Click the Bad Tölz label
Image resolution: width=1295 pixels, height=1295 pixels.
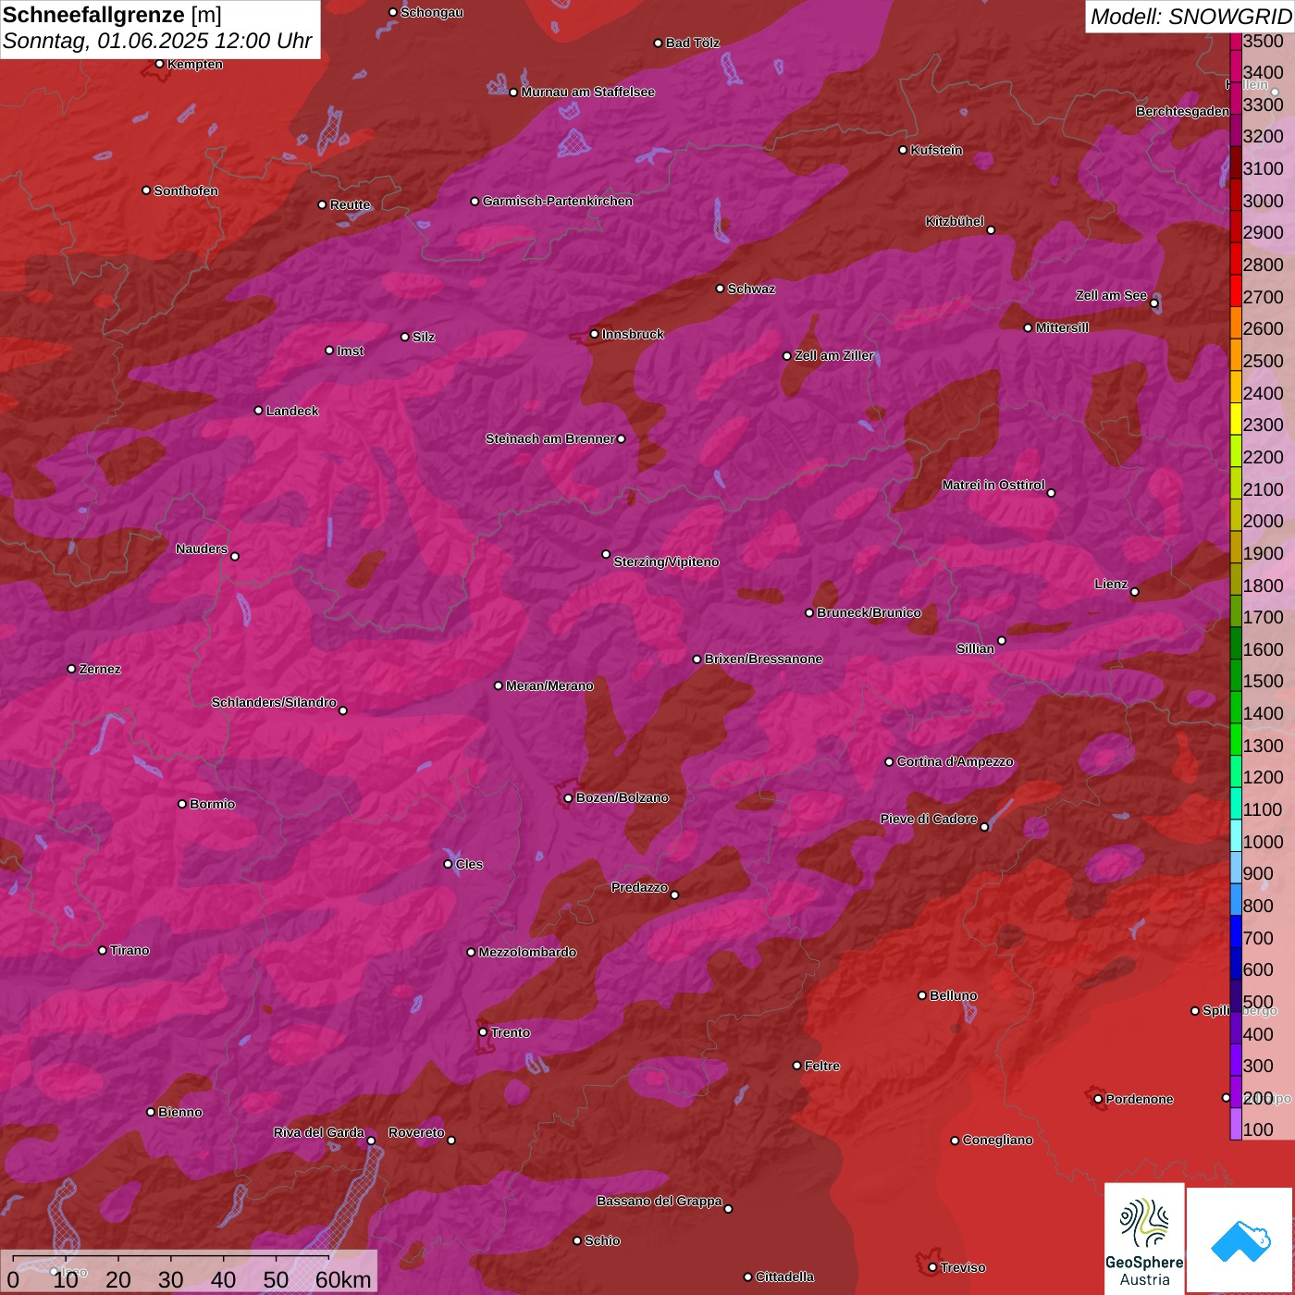(x=693, y=43)
